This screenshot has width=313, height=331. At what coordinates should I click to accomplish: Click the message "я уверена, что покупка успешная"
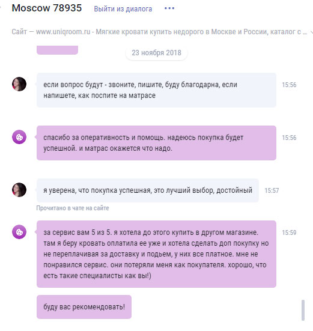(x=148, y=190)
